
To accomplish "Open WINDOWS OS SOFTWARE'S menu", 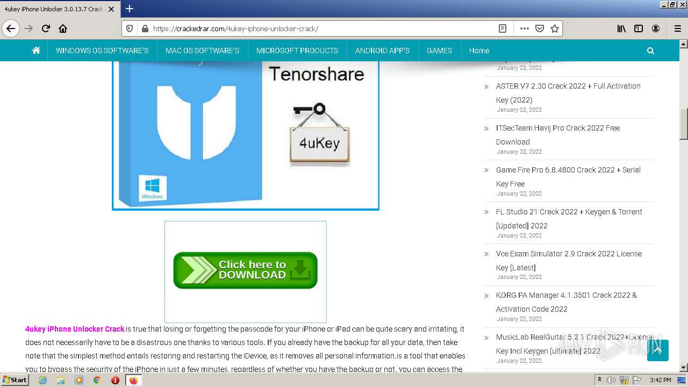I will coord(102,51).
